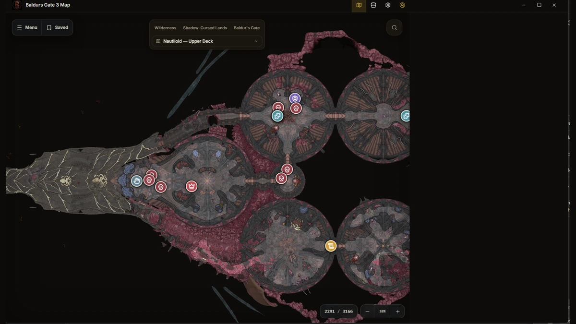Select the upper skull marker in the small connector room
The height and width of the screenshot is (324, 576).
pyautogui.click(x=287, y=169)
